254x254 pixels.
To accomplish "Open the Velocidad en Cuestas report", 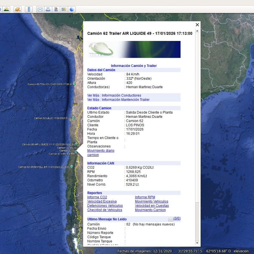I will tap(151, 206).
